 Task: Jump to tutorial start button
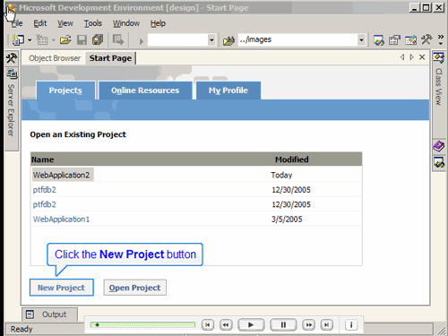[x=208, y=324]
